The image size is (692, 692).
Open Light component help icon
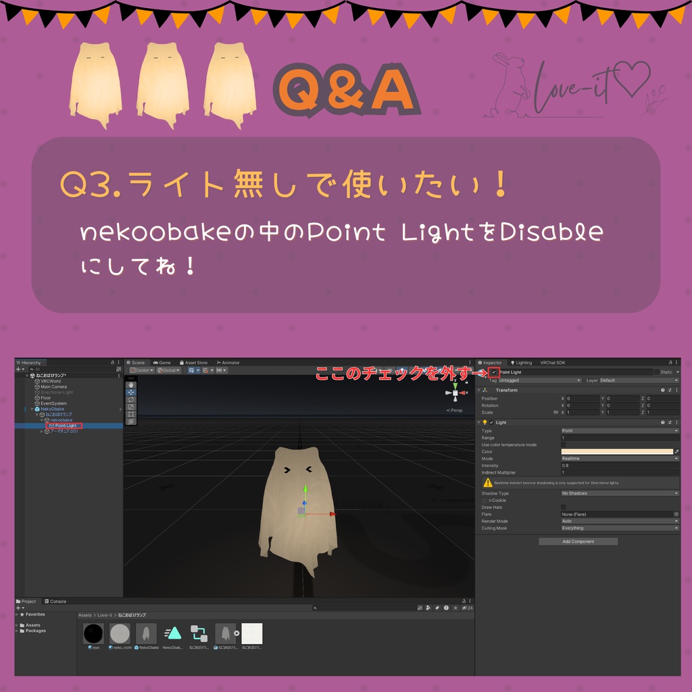click(662, 422)
